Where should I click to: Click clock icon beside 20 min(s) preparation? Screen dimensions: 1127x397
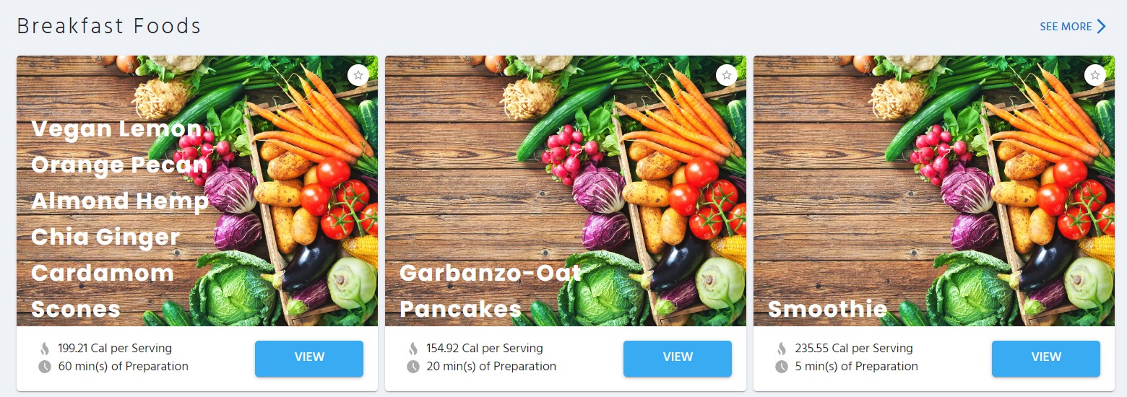click(x=413, y=367)
